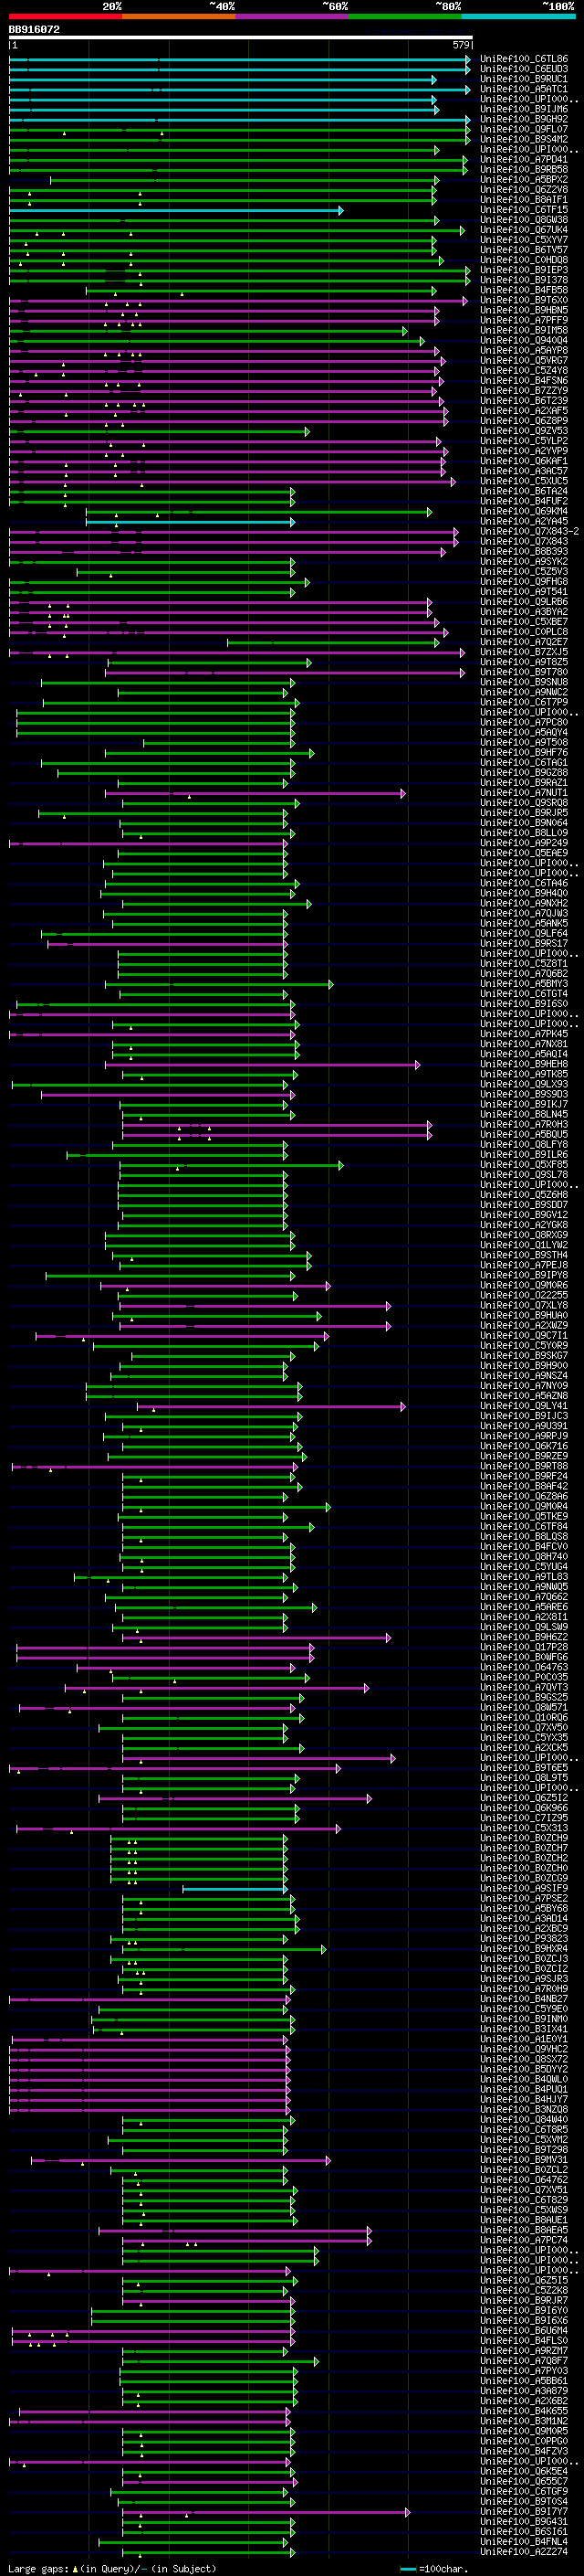
Task: Open hit UniRef100_B4FNL4
Action: pos(524,2542)
